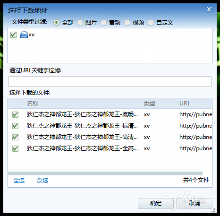Uncheck the 高清 version file checkbox

15,137
